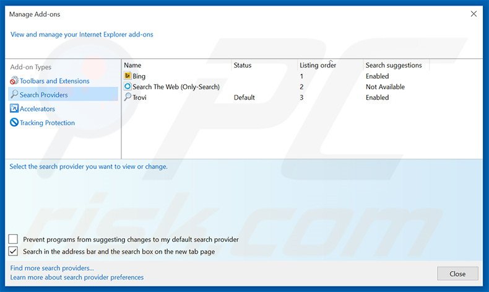The width and height of the screenshot is (489, 292).
Task: Click View and manage your add-ons heading
Action: coord(82,34)
